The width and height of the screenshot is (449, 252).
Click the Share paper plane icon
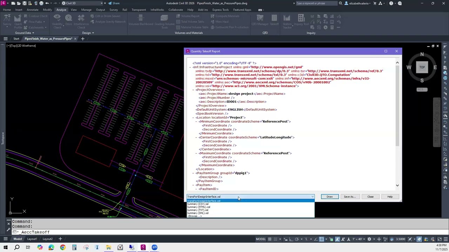pyautogui.click(x=110, y=3)
